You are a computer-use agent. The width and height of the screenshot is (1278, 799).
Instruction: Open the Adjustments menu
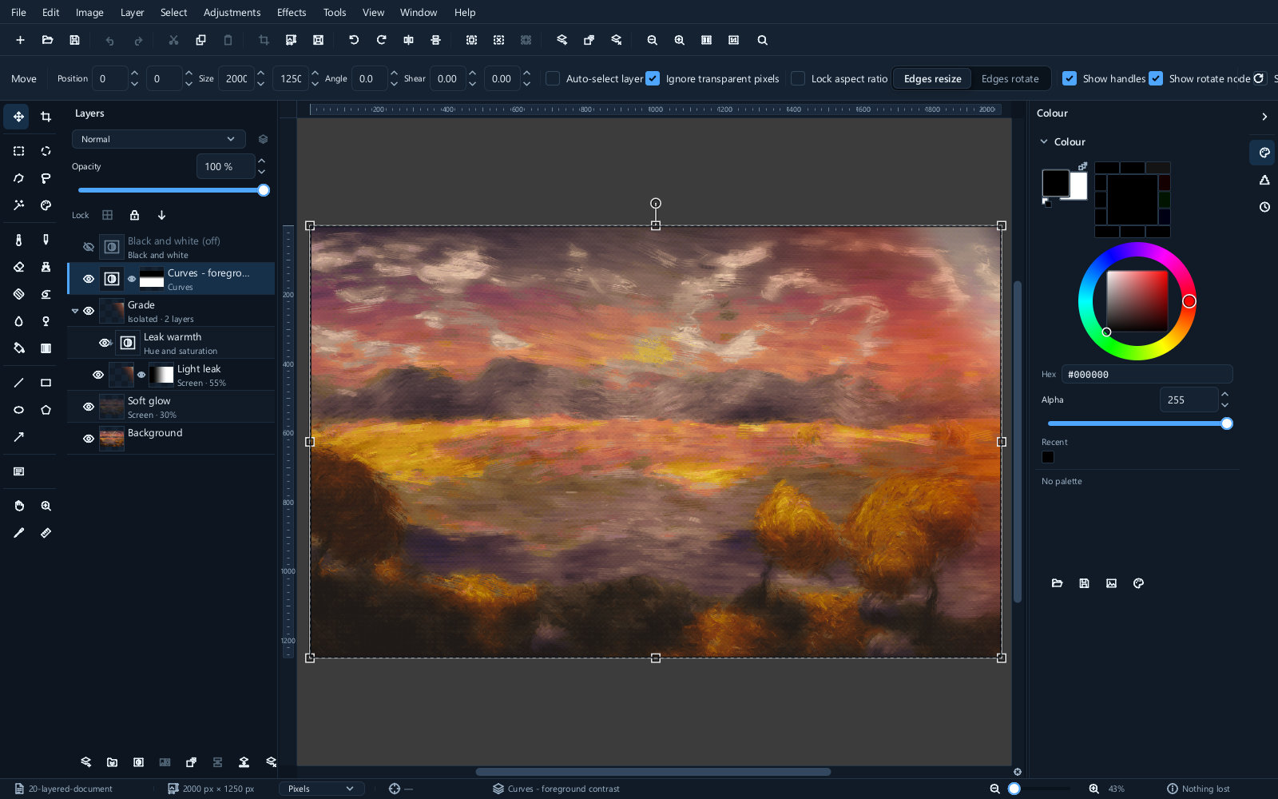[232, 12]
